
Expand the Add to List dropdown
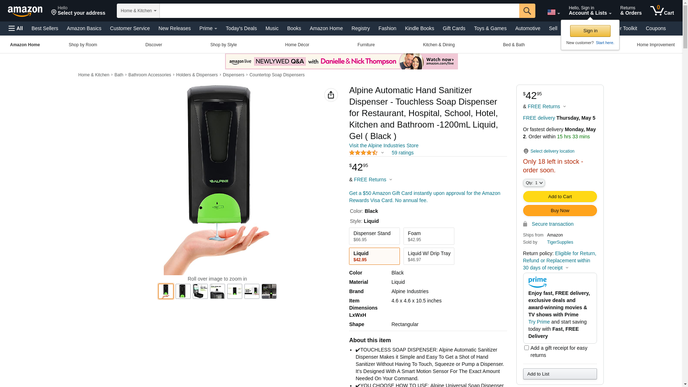point(560,374)
